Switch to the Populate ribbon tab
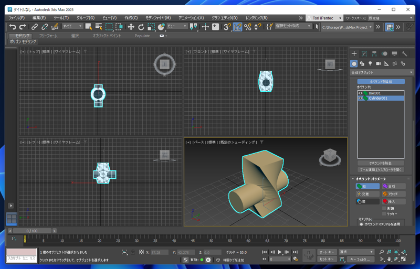This screenshot has height=269, width=420. [142, 36]
